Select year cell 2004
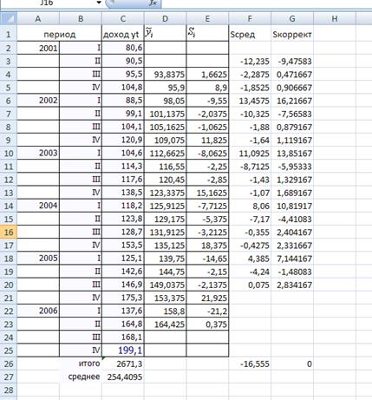 click(38, 206)
